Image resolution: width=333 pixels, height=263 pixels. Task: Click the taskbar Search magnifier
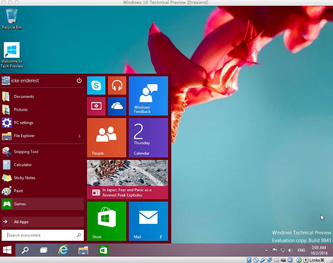click(x=25, y=250)
